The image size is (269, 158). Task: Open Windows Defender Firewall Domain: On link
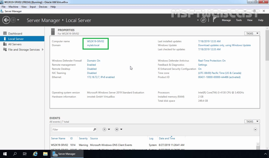pyautogui.click(x=94, y=61)
